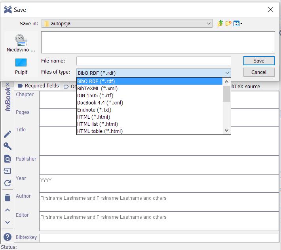Click the Save button
The height and width of the screenshot is (250, 281).
[259, 61]
